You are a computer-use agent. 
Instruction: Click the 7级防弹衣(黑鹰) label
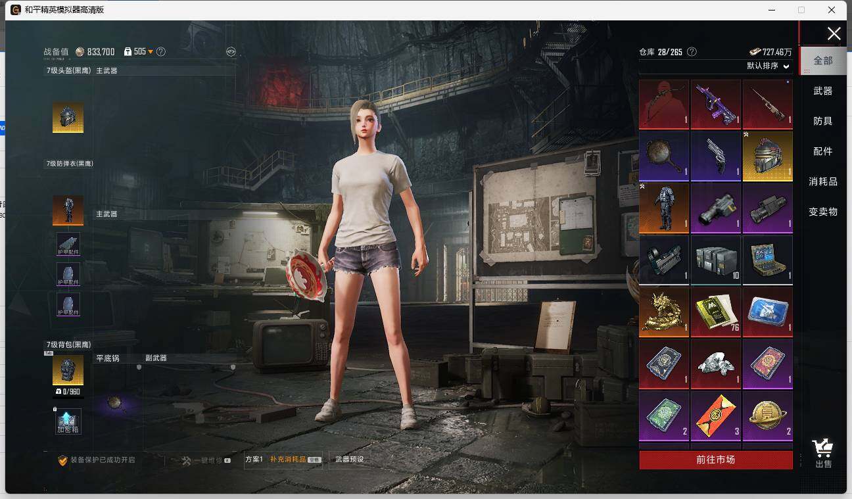coord(70,163)
